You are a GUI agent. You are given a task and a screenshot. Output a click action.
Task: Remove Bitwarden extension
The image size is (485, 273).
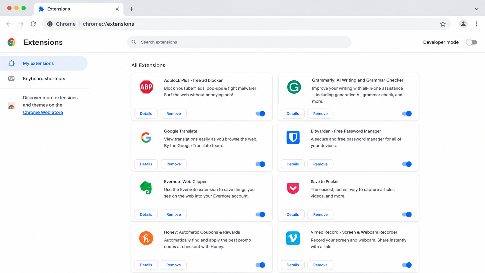[320, 164]
